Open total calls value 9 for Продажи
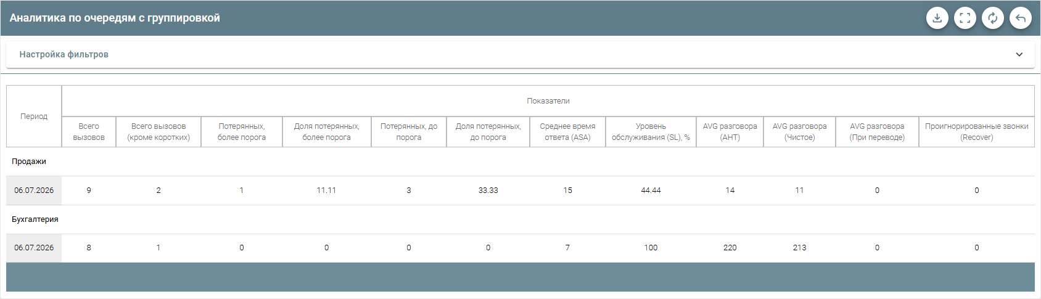The height and width of the screenshot is (299, 1041). 89,190
